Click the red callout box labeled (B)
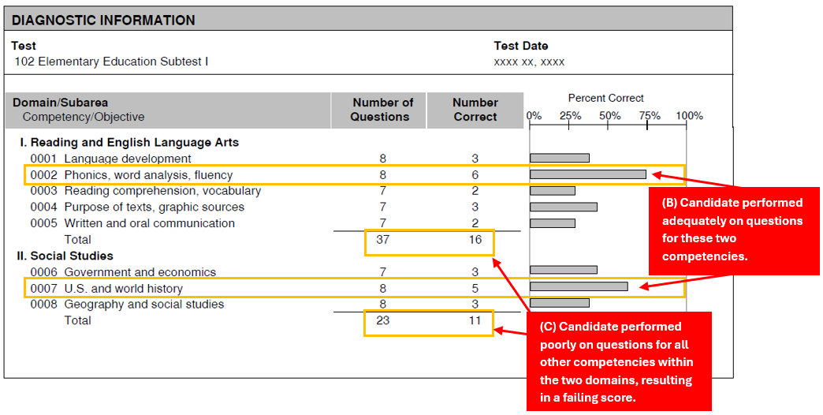Viewport: 823px width, 415px height. pos(733,230)
